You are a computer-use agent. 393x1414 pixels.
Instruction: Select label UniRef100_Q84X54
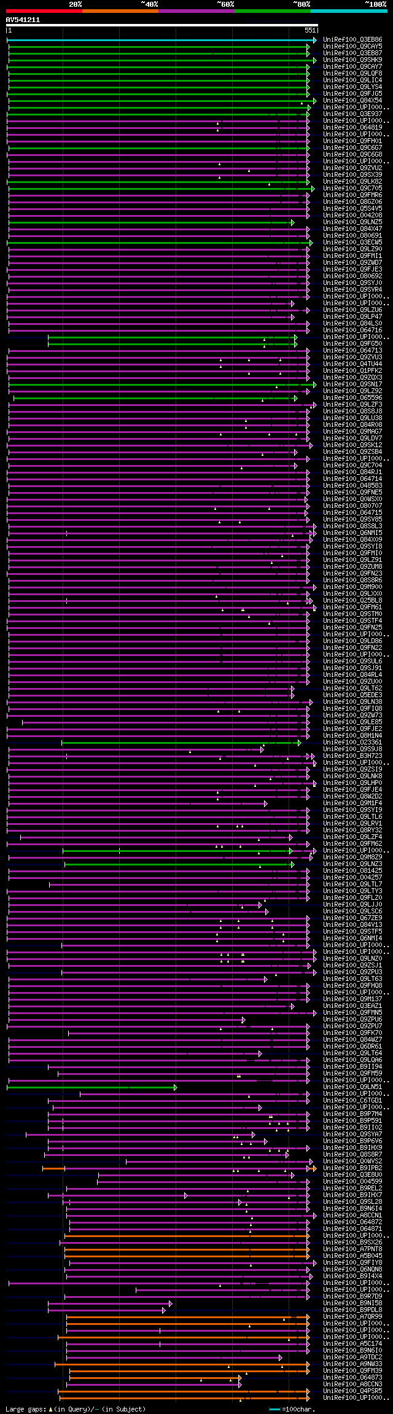352,101
